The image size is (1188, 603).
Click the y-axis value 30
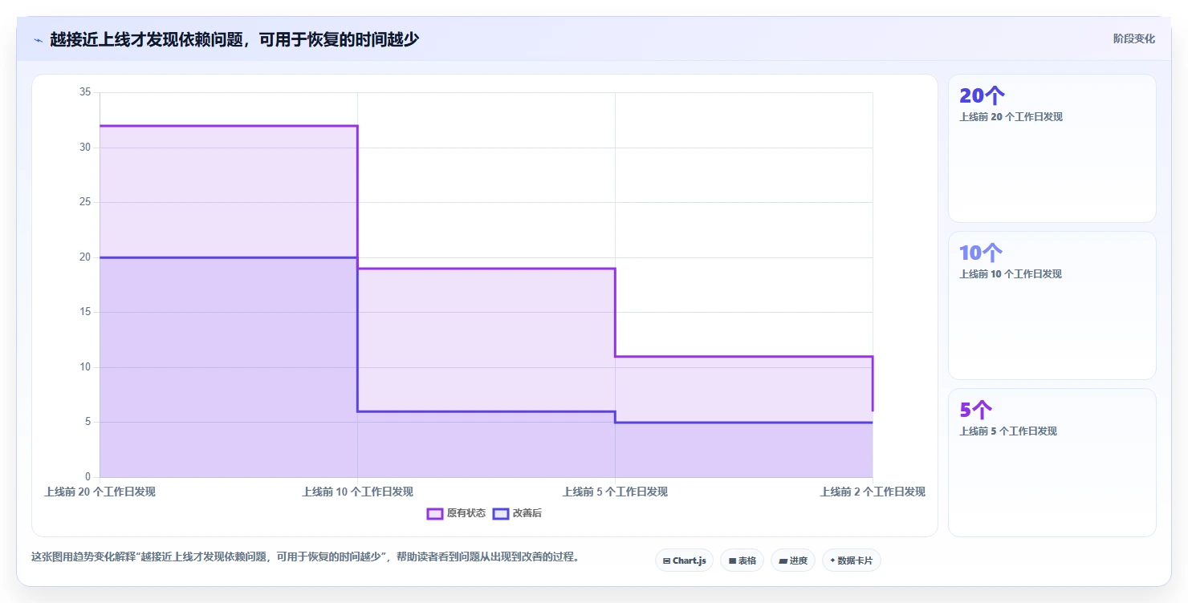85,148
